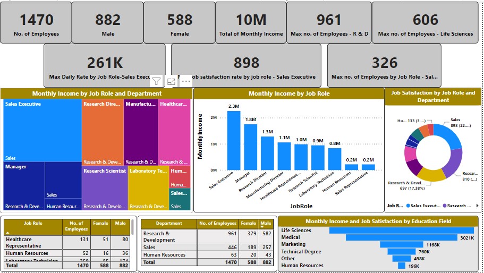Select the Sales Executive treemap tile
The height and width of the screenshot is (273, 484).
43,130
